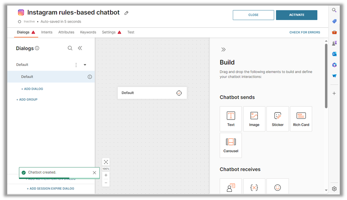Click the info icon on Default dialog row
The width and height of the screenshot is (347, 200).
[90, 77]
